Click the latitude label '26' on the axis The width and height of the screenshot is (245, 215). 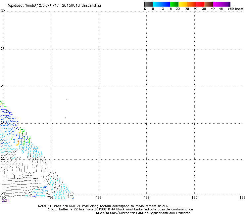(3, 86)
